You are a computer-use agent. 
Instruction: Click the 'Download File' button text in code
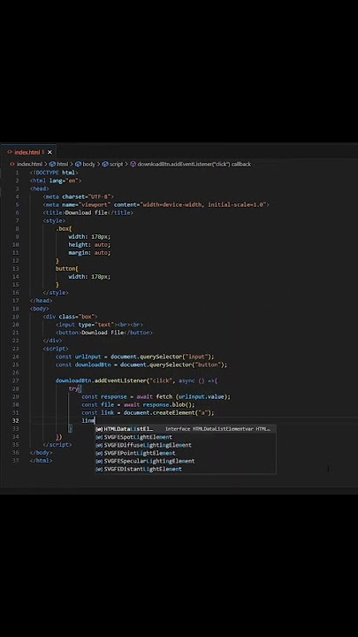click(103, 333)
